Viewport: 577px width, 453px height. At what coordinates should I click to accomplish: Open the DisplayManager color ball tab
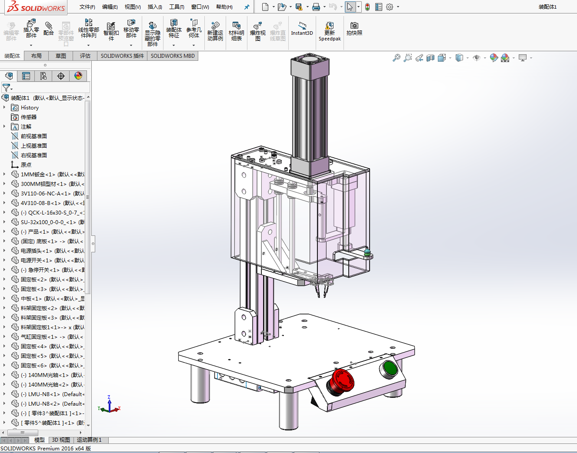pos(78,76)
